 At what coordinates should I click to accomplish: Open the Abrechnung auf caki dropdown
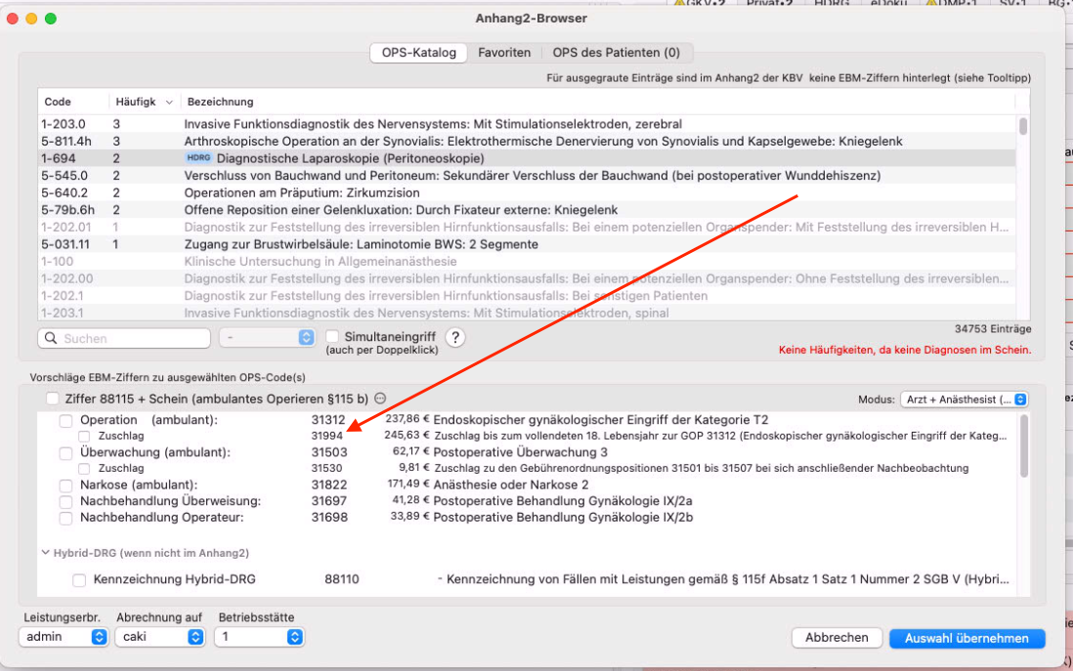coord(160,637)
